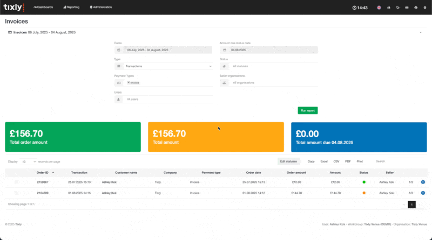Open the Reporting menu
This screenshot has width=432, height=240.
(x=71, y=7)
